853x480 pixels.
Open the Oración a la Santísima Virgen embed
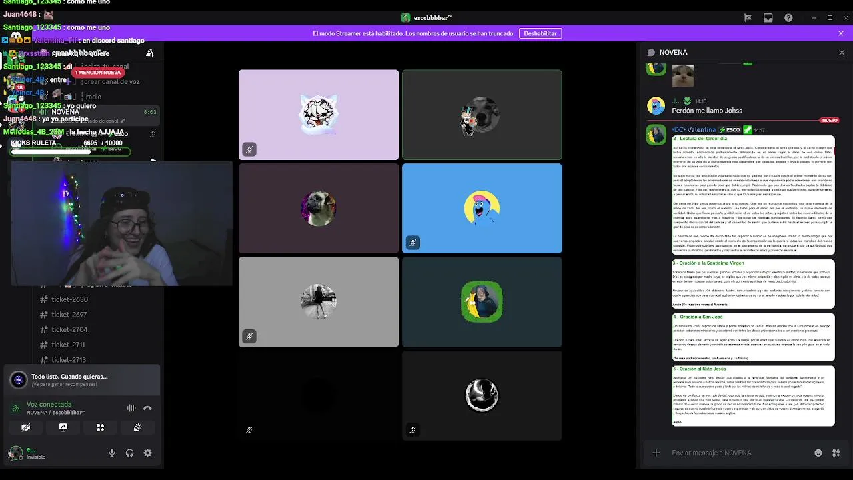pyautogui.click(x=753, y=283)
